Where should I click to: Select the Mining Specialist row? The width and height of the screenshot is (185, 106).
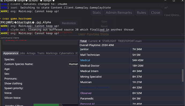(131, 77)
